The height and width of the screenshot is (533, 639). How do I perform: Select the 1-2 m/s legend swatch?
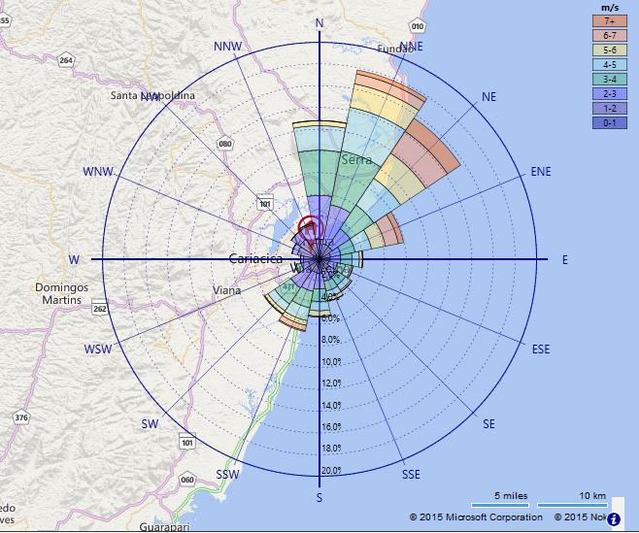pos(610,108)
